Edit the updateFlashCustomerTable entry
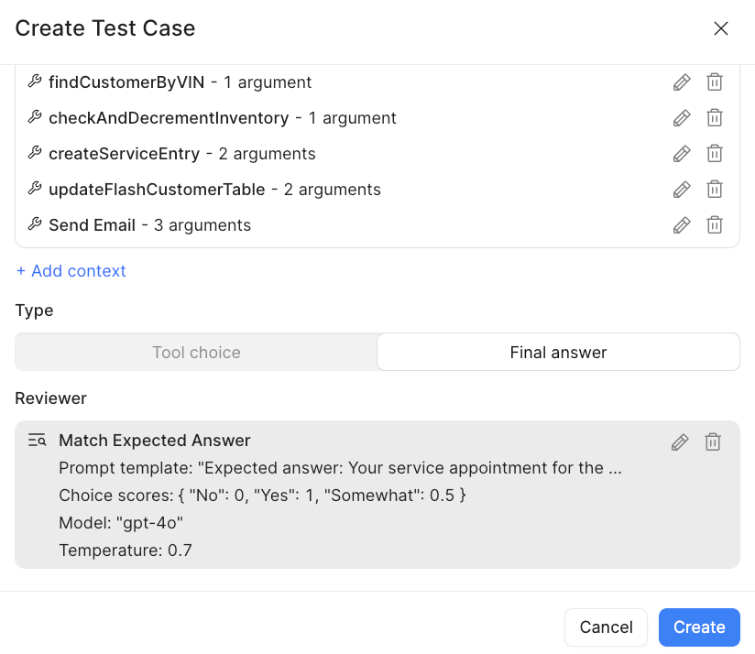 click(681, 190)
